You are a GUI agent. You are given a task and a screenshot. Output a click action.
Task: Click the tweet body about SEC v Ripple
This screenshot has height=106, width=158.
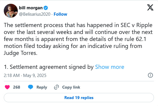[x=78, y=39]
